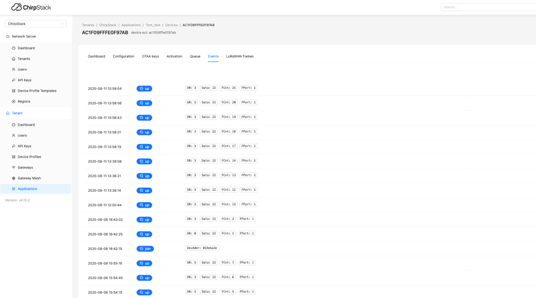Collapse the Network Server section
536x298 pixels.
pyautogui.click(x=24, y=36)
